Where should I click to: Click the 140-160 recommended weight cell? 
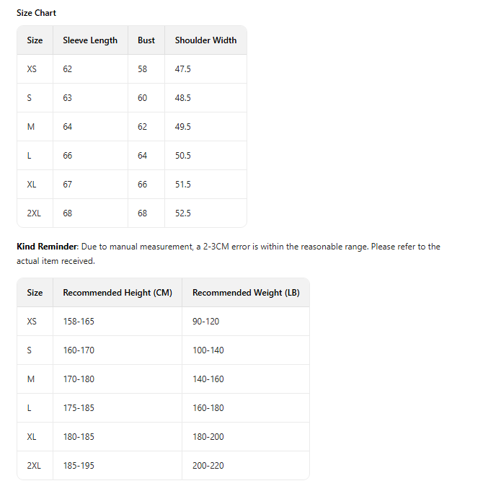tap(208, 379)
